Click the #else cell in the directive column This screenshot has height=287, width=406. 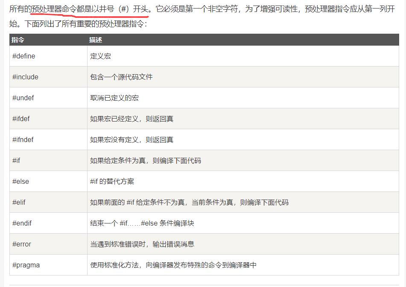point(20,182)
